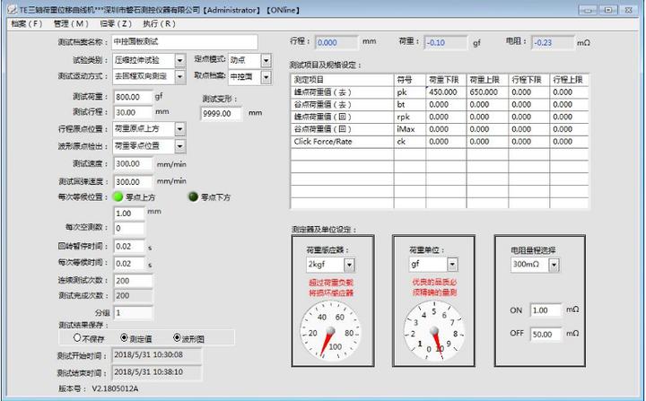This screenshot has height=401, width=646.
Task: Minimize the window from title bar
Action: 588,10
